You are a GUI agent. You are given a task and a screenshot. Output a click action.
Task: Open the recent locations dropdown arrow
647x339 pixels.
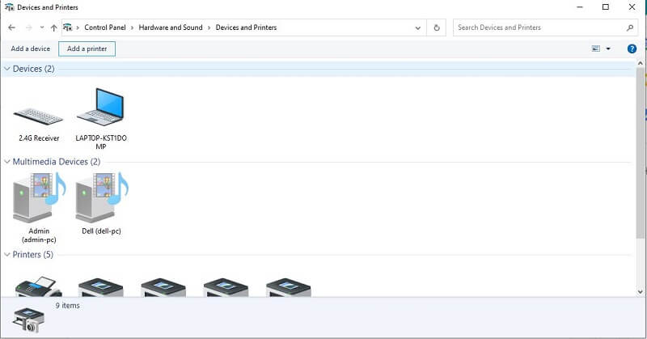(42, 28)
